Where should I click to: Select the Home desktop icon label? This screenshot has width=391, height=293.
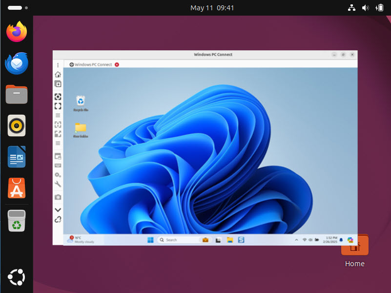pyautogui.click(x=354, y=264)
